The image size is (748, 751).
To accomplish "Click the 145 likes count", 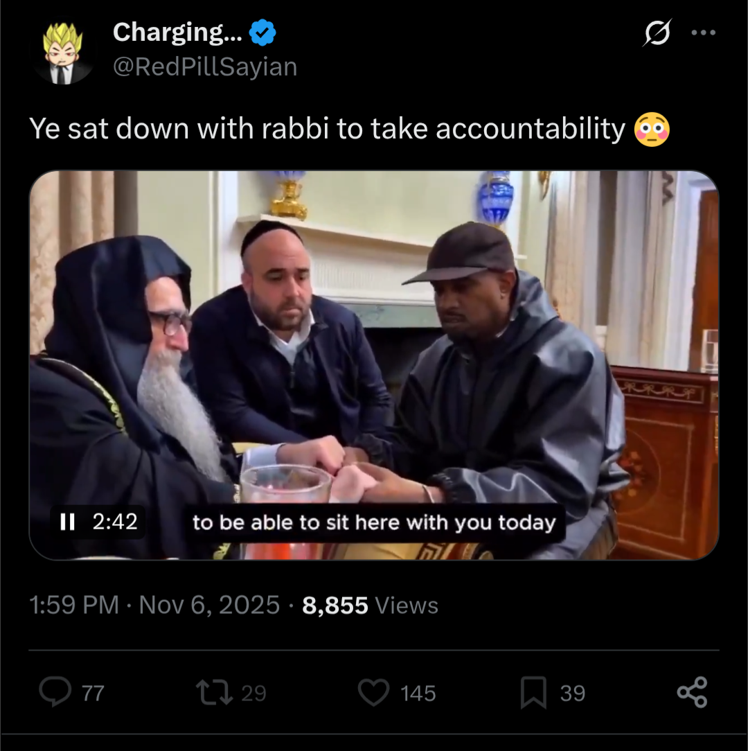I will 418,693.
